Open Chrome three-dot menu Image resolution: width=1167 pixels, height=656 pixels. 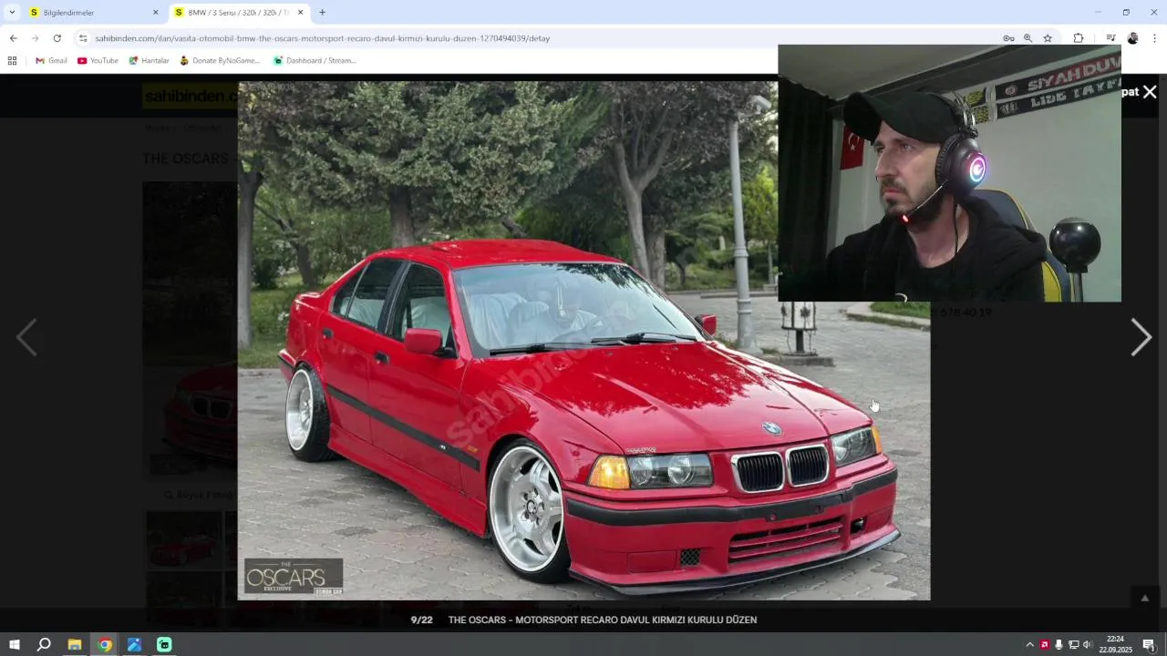click(x=1154, y=38)
